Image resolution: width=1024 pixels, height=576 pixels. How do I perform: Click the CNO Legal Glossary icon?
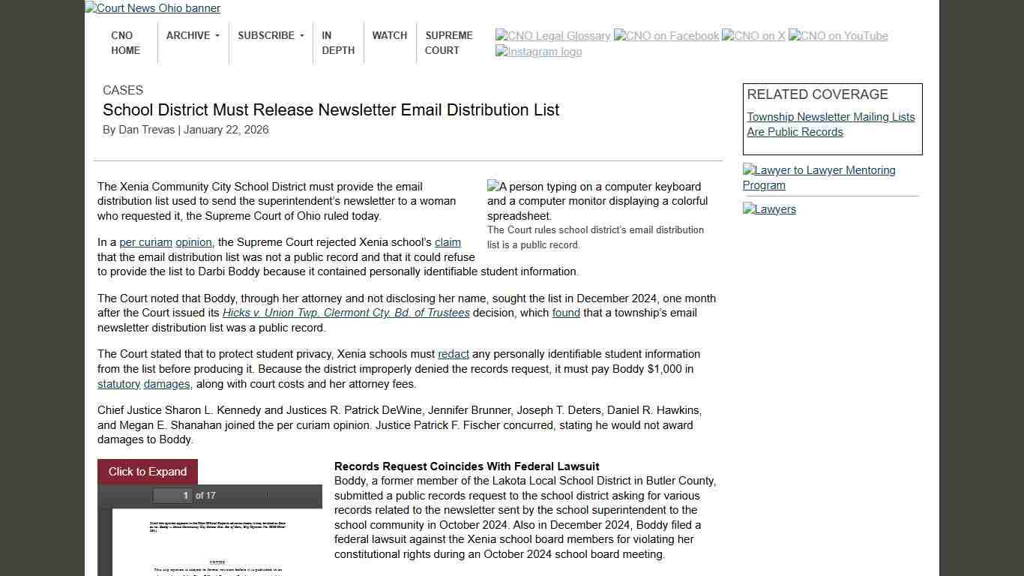(552, 35)
